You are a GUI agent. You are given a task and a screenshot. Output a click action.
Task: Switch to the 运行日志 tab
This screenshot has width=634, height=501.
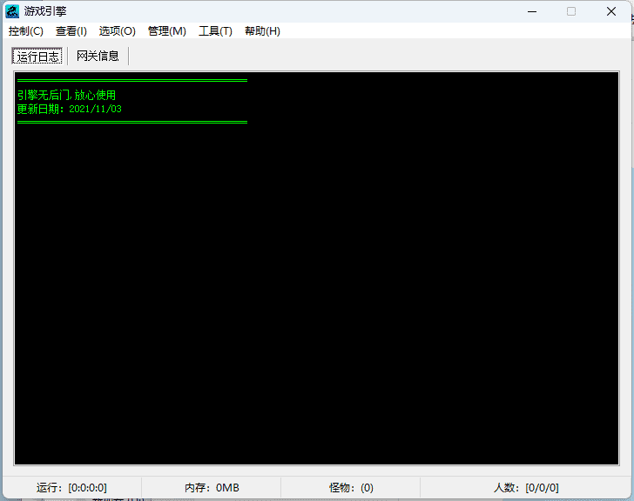(x=37, y=57)
